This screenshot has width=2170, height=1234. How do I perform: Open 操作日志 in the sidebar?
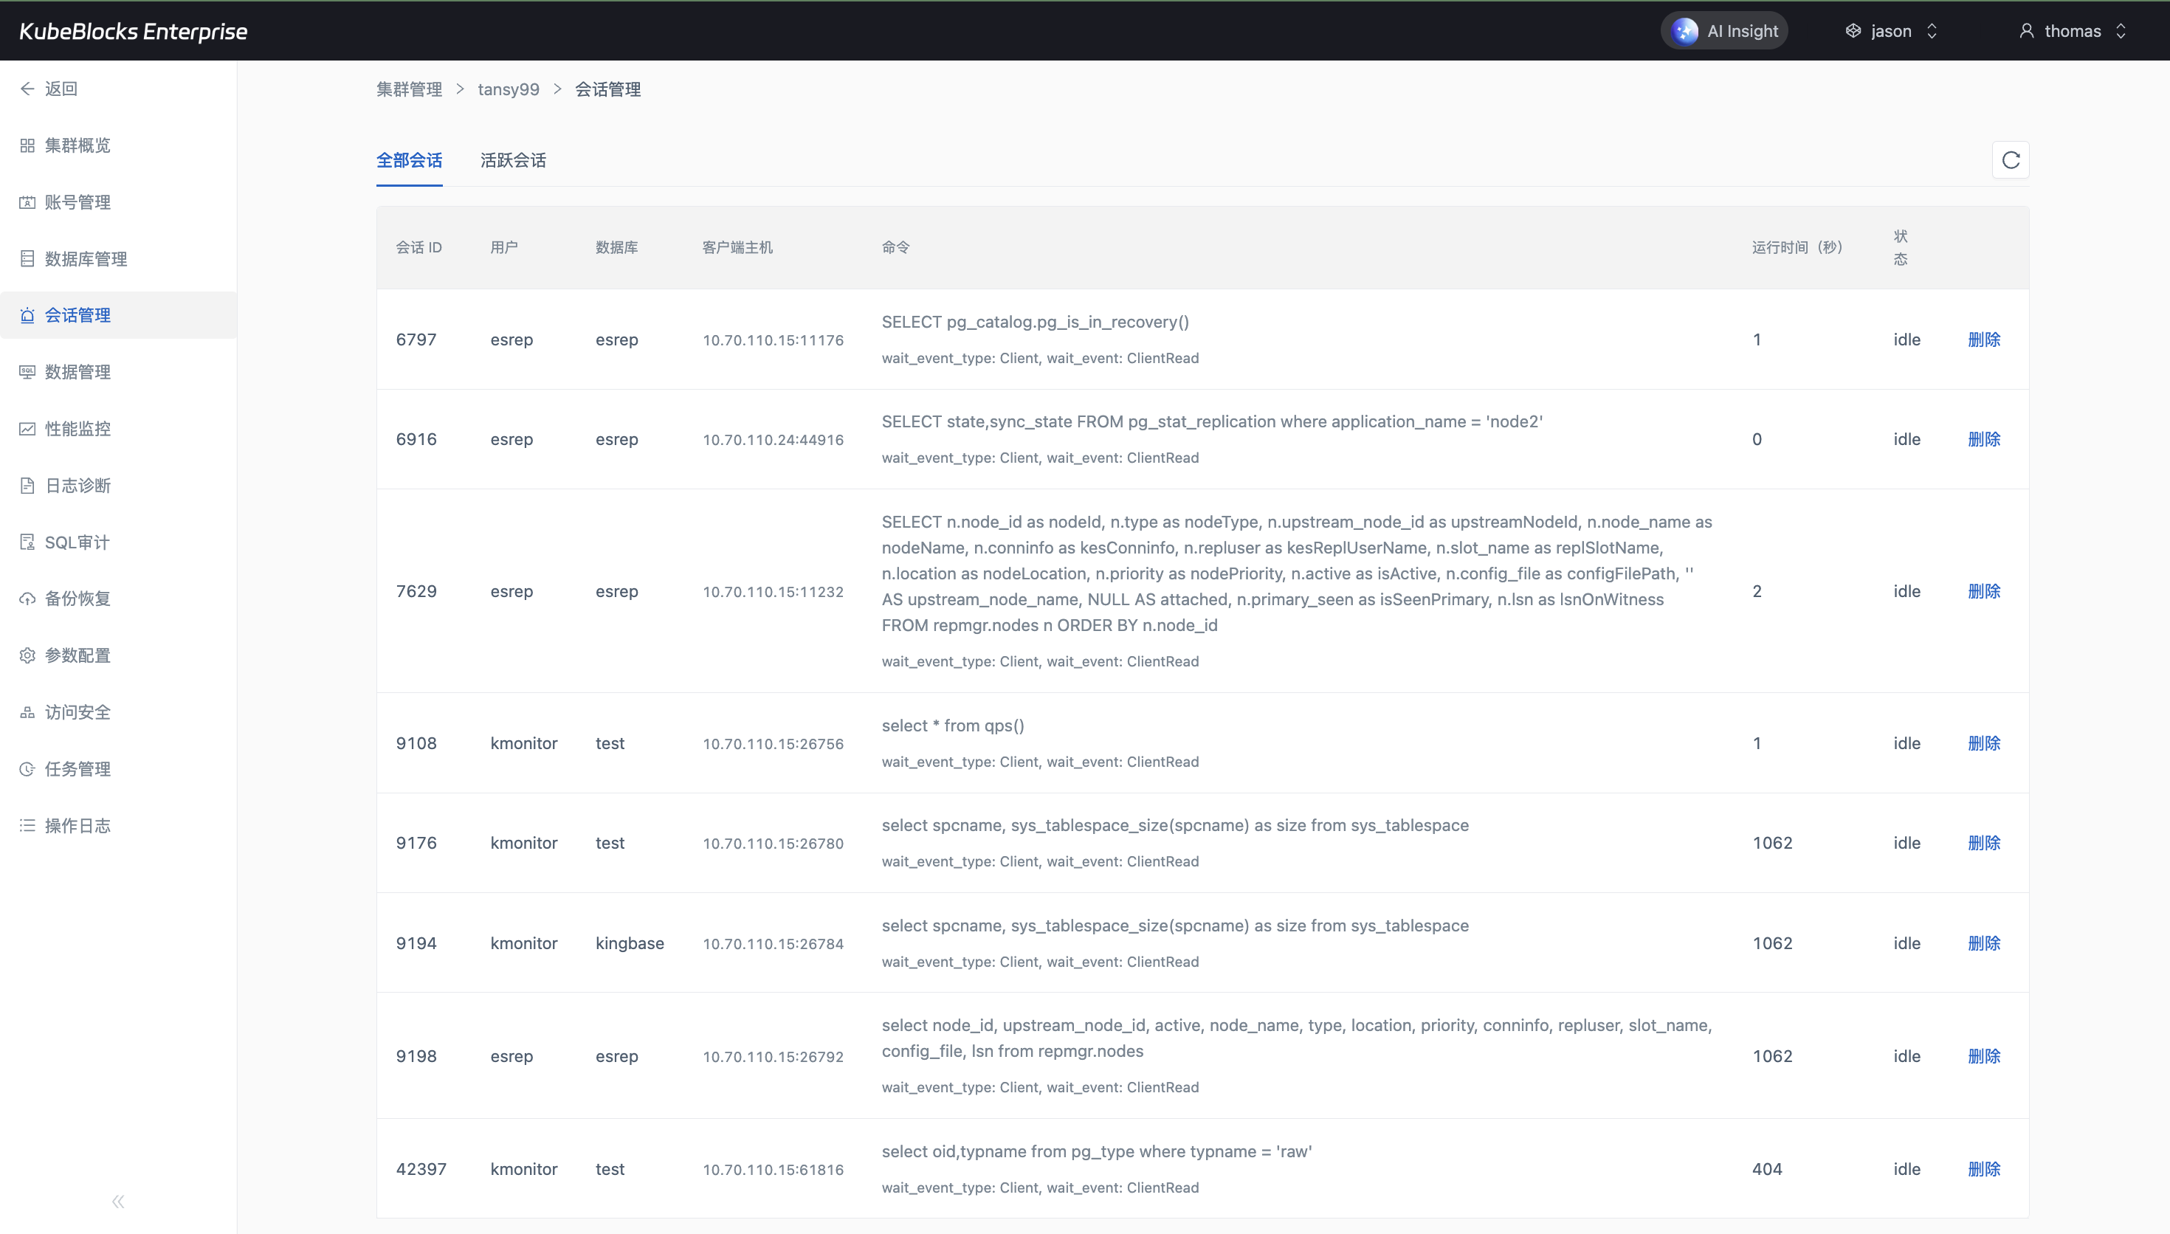click(77, 827)
